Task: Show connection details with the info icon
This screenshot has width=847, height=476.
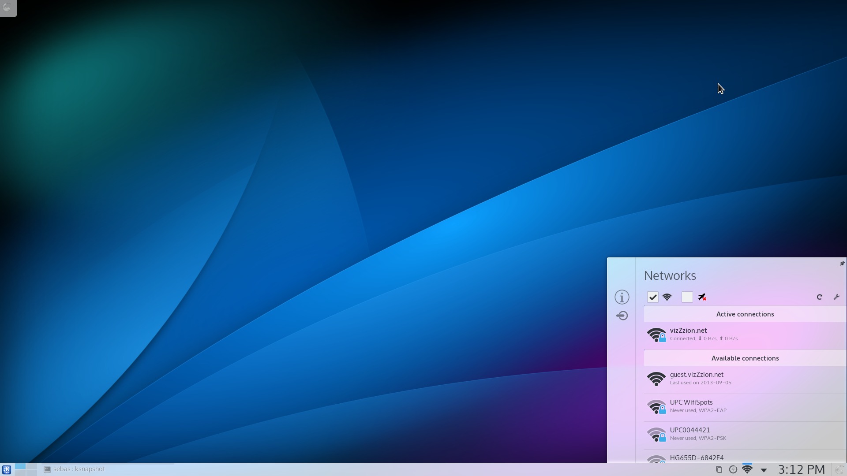Action: pyautogui.click(x=622, y=297)
